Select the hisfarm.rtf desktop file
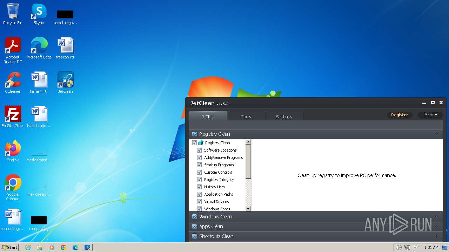This screenshot has height=252, width=449. pyautogui.click(x=39, y=83)
